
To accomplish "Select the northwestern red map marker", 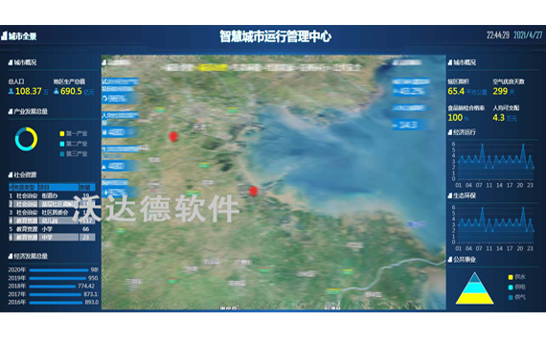I will coord(173,136).
